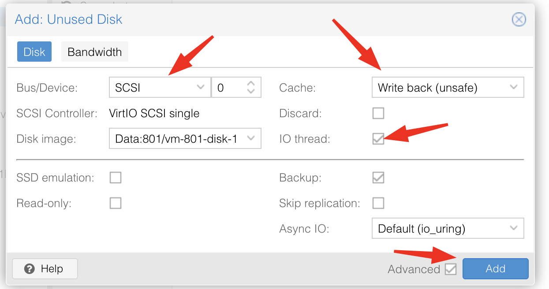This screenshot has height=289, width=549.
Task: Toggle the IO thread checkbox
Action: click(x=378, y=139)
